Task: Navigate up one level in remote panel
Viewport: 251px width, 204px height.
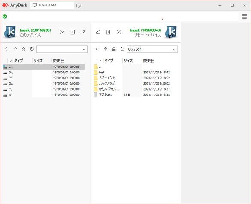Action: pyautogui.click(x=106, y=49)
